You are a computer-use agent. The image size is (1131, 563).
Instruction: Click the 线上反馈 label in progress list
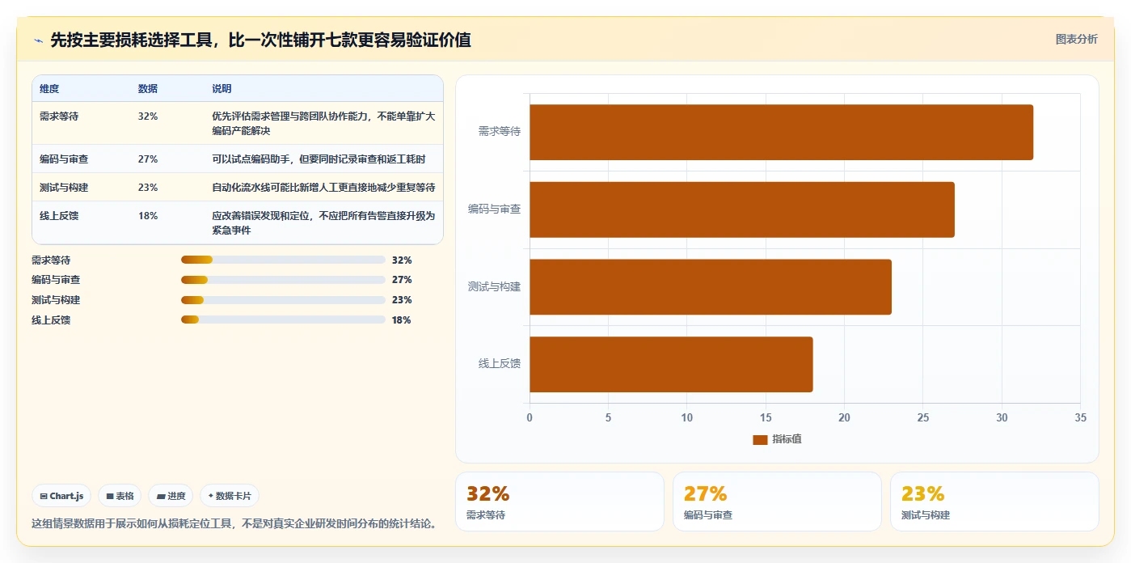coord(51,320)
